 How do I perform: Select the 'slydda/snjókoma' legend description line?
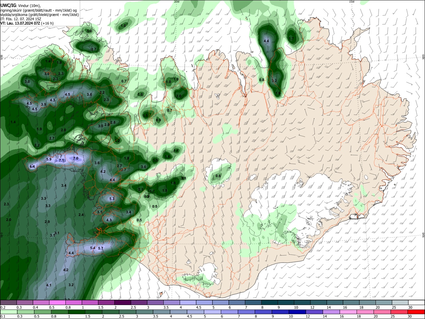click(40, 15)
